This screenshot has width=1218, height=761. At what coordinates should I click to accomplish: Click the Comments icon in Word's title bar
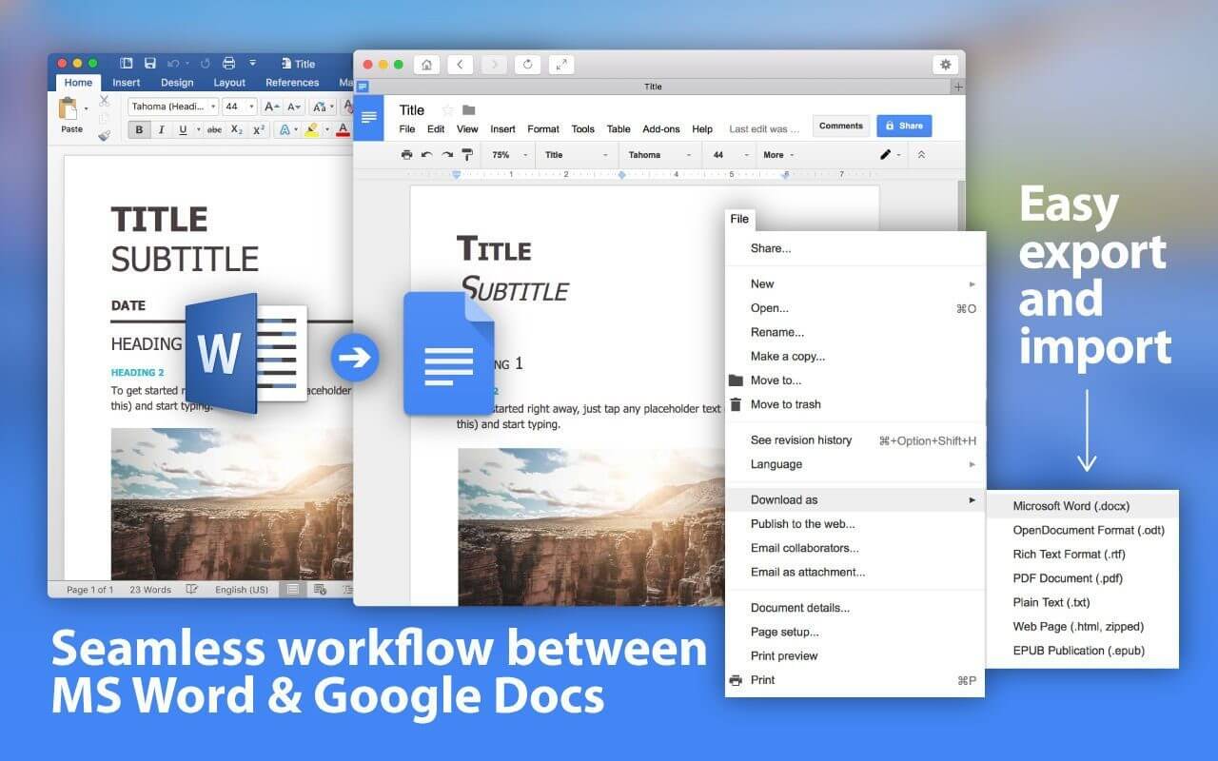pos(841,125)
